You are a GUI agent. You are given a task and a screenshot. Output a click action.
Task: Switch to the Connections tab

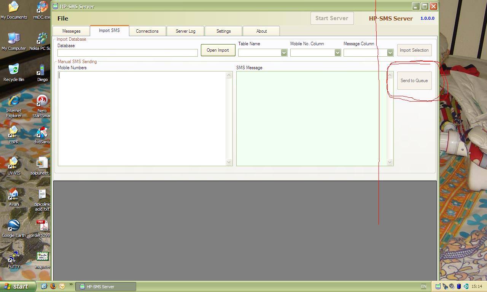click(147, 31)
